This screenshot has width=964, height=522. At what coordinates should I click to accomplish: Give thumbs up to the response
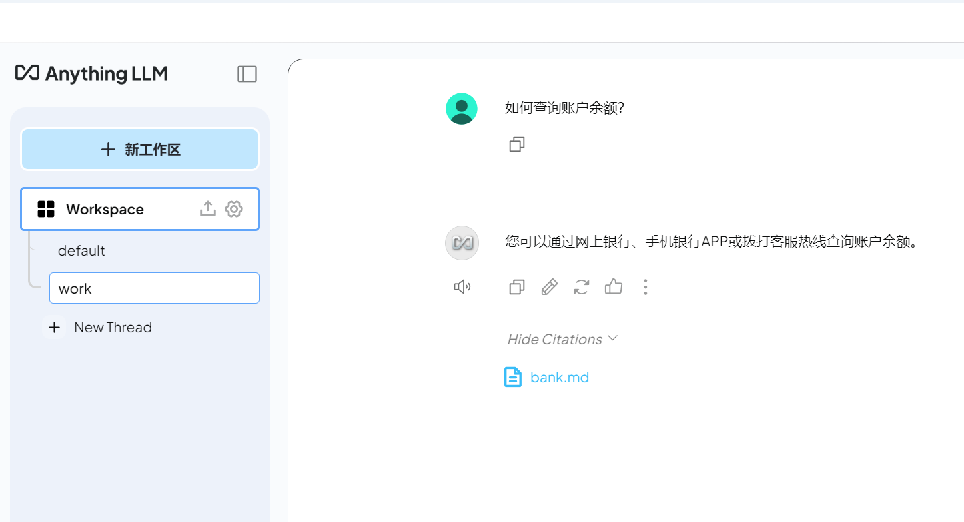[614, 287]
